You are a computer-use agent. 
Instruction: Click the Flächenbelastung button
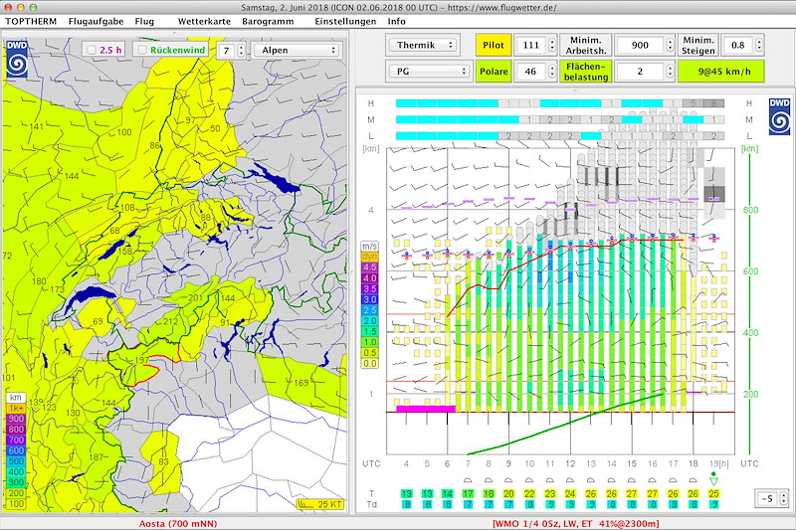[x=586, y=72]
